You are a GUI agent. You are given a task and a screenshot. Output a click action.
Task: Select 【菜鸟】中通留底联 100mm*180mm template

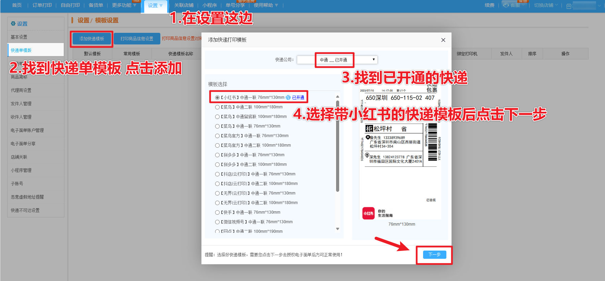[217, 117]
